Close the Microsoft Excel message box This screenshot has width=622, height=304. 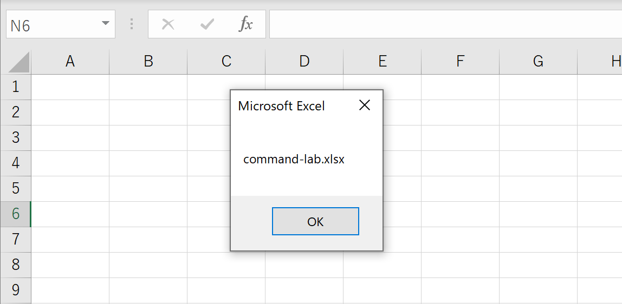[364, 105]
